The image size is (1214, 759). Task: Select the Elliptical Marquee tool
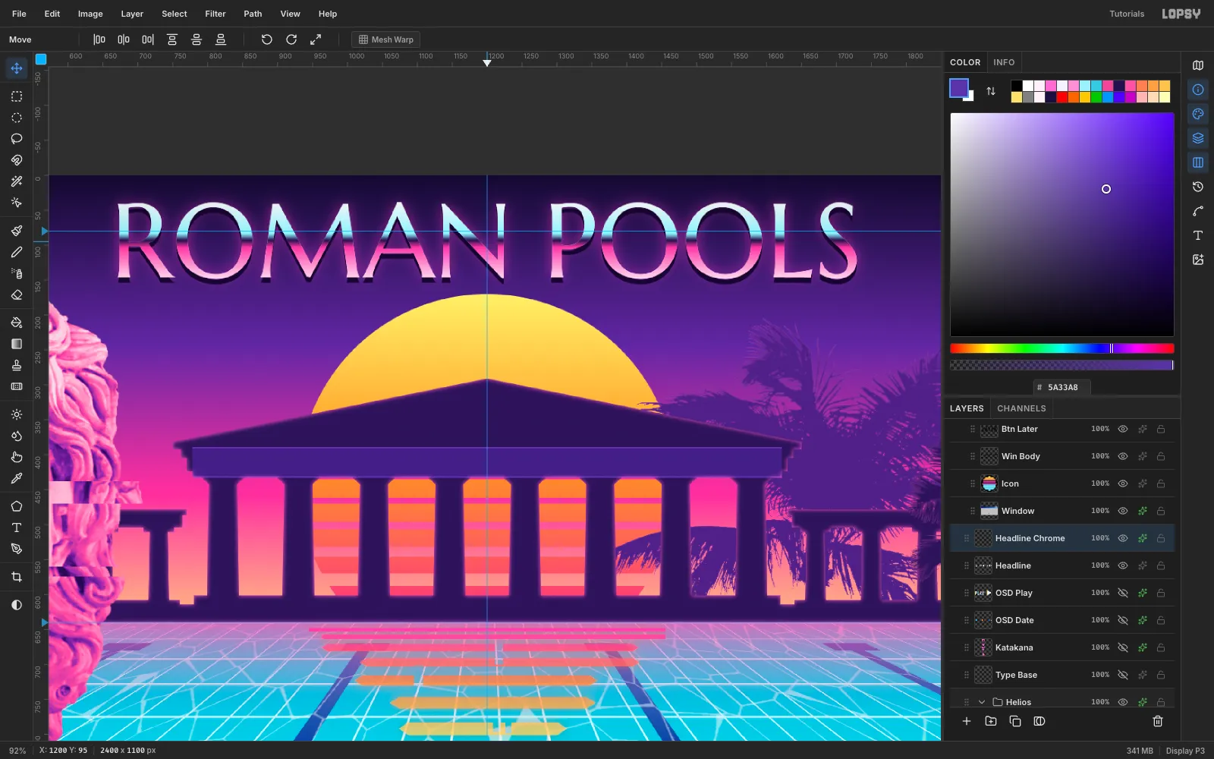point(17,118)
